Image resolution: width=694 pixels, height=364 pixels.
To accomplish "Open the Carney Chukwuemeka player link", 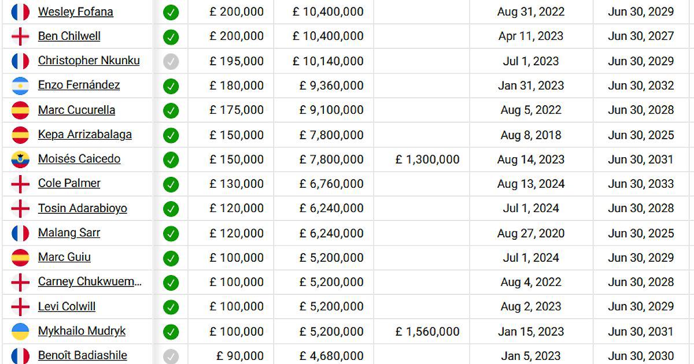I will point(90,281).
